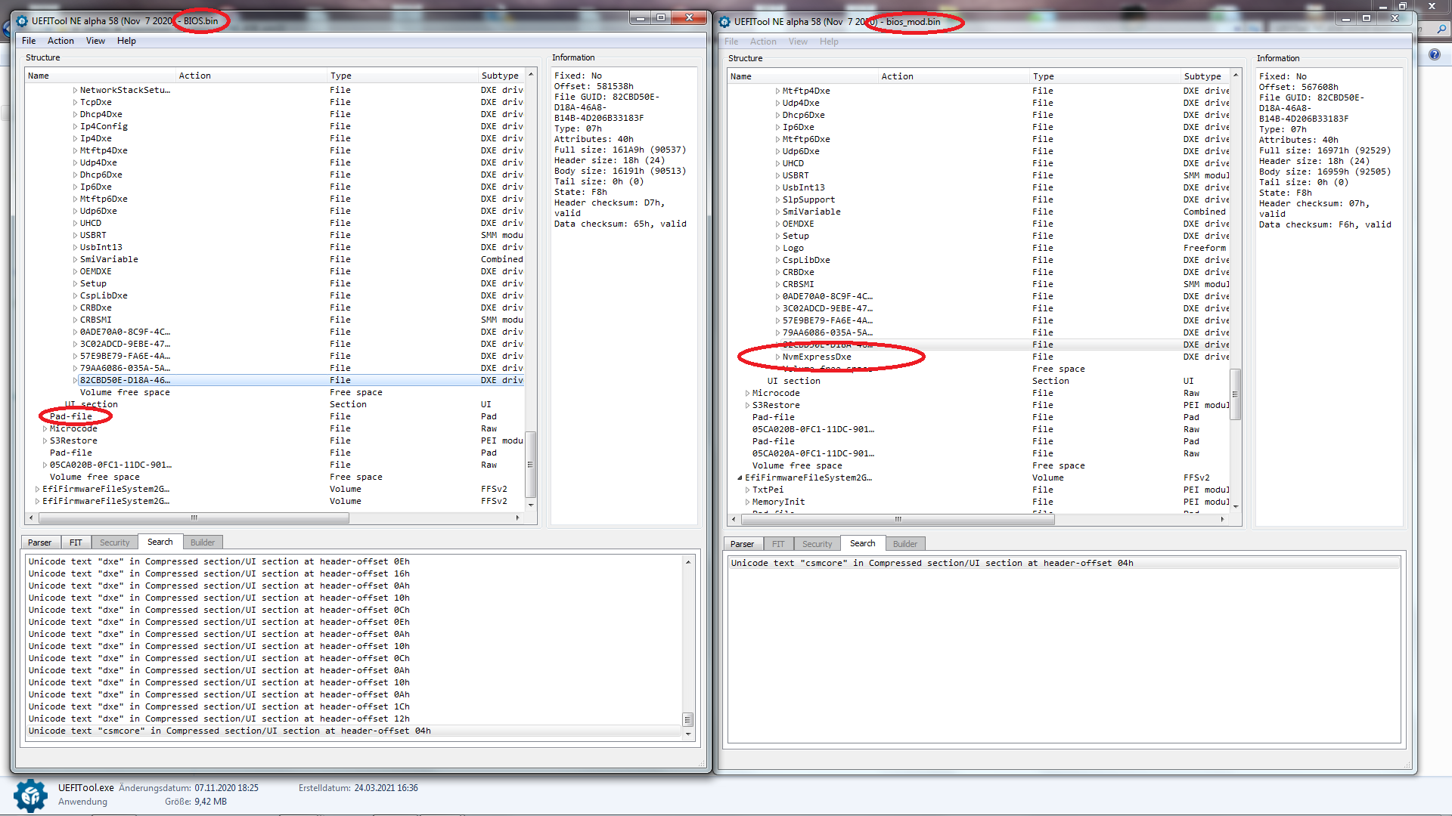
Task: Expand TxtPei node in bios_mod.bin tree
Action: (x=747, y=490)
